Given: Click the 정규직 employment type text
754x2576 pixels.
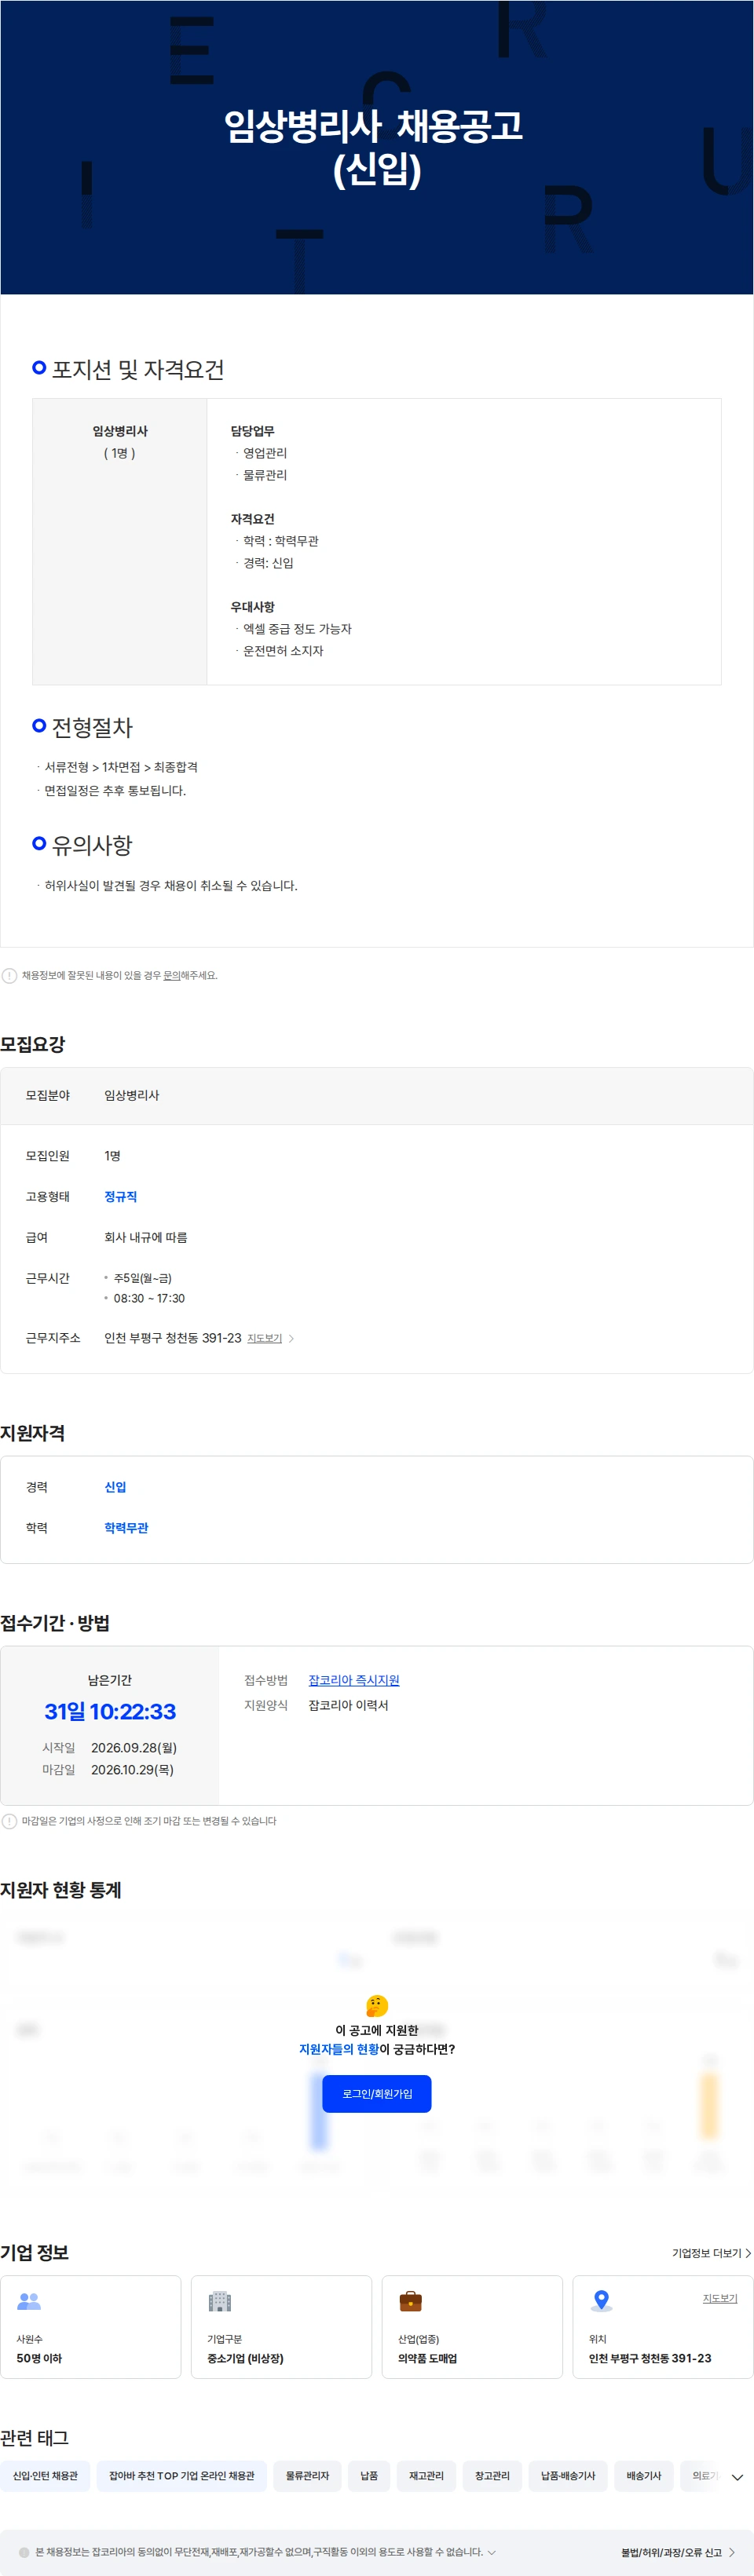Looking at the screenshot, I should tap(120, 1196).
